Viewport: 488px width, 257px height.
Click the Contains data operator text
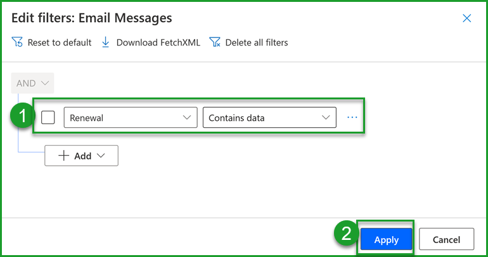(236, 118)
